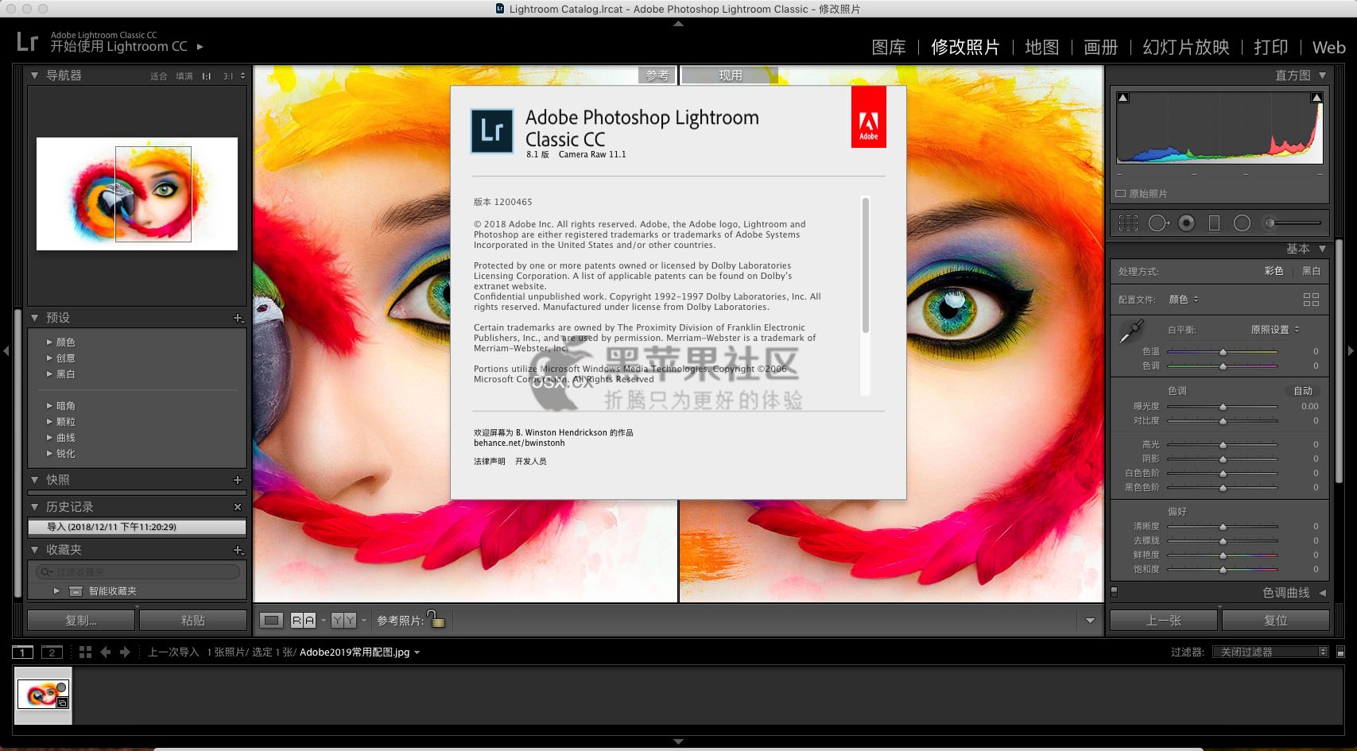1357x751 pixels.
Task: Click the 复制... button
Action: (x=81, y=621)
